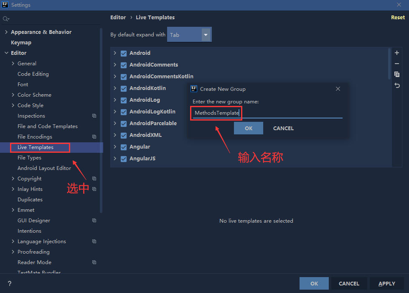This screenshot has height=293, width=409.
Task: Expand the Android template group
Action: point(115,53)
